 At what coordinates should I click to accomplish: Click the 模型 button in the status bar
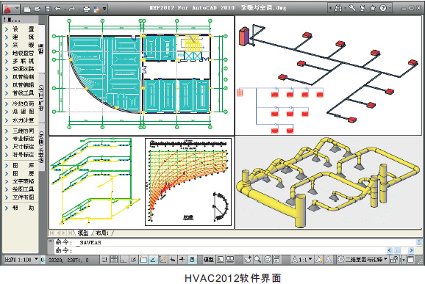[208, 260]
